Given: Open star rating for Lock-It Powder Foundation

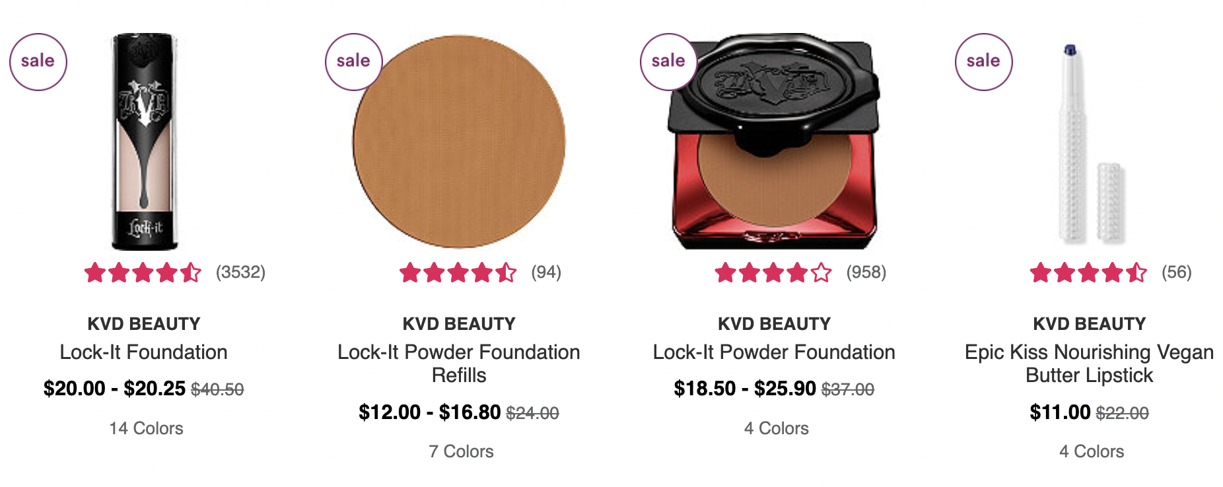Looking at the screenshot, I should [774, 273].
